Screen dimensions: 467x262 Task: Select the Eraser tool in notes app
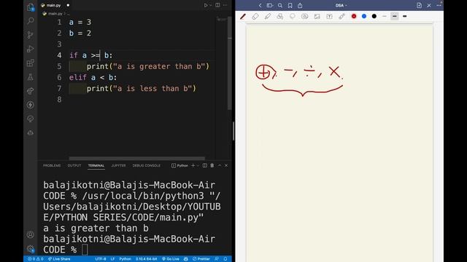[255, 16]
